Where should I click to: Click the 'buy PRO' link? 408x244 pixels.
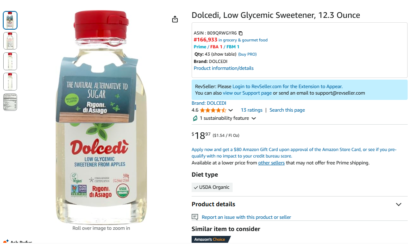(x=247, y=54)
